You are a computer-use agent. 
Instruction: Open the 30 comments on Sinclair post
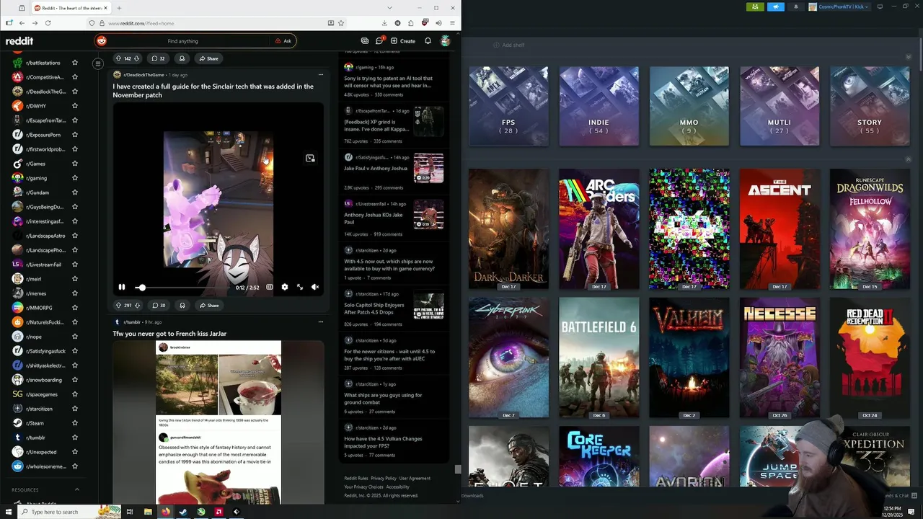tap(159, 305)
